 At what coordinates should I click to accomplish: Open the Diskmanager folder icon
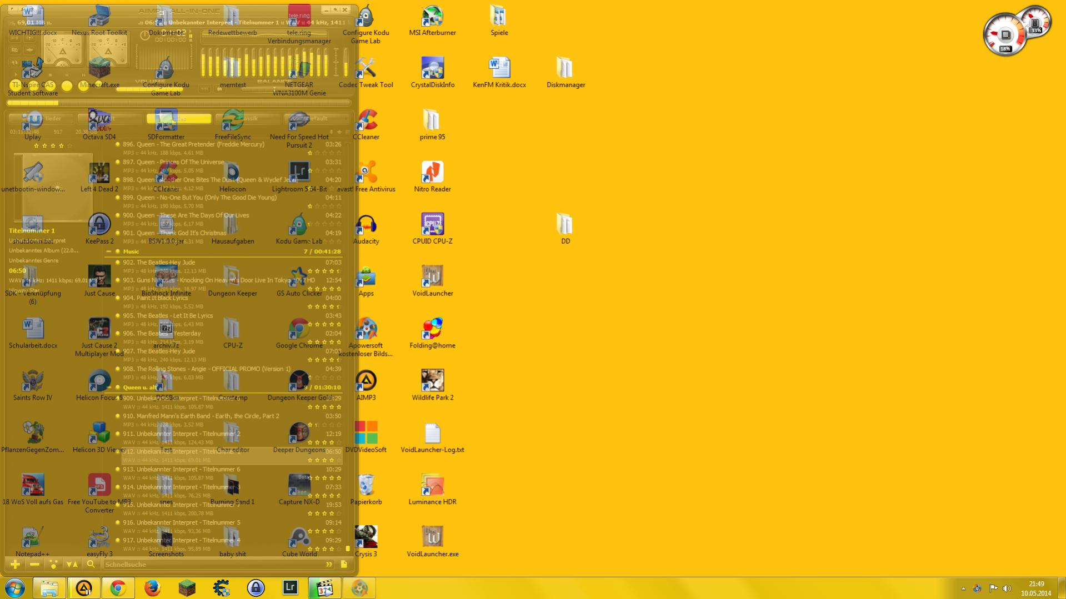[565, 73]
